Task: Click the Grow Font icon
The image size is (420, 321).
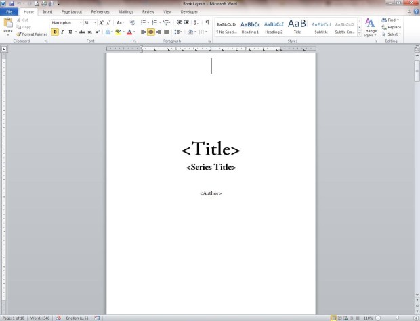Action: 101,23
